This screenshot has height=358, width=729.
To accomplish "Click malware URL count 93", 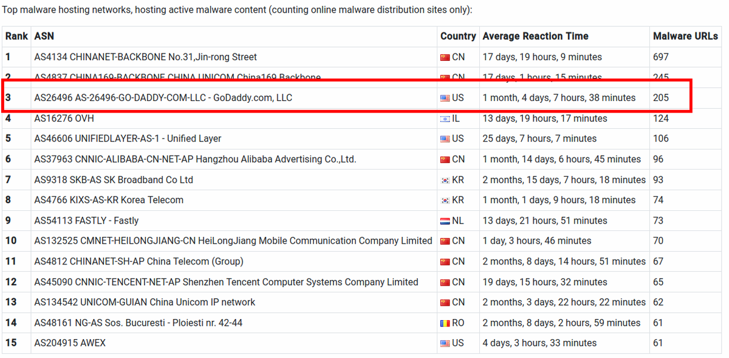I will tap(659, 180).
